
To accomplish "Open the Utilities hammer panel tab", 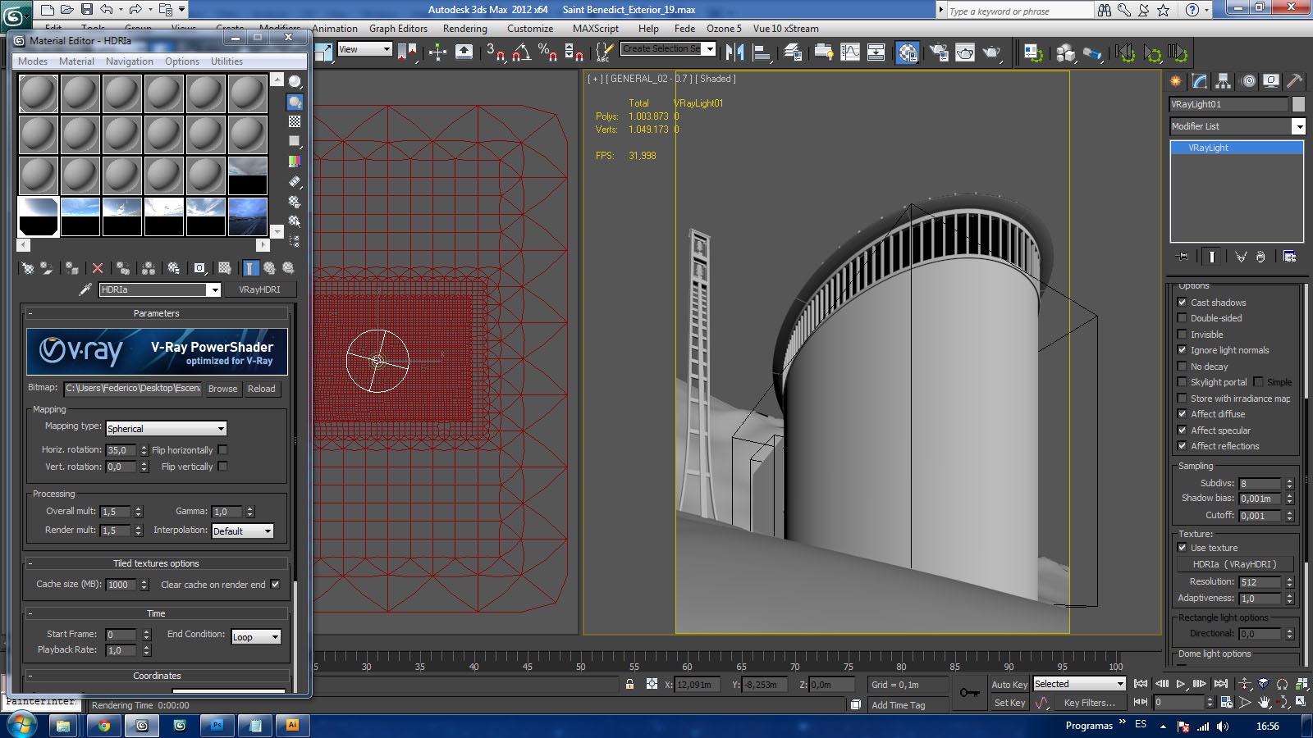I will (1294, 80).
